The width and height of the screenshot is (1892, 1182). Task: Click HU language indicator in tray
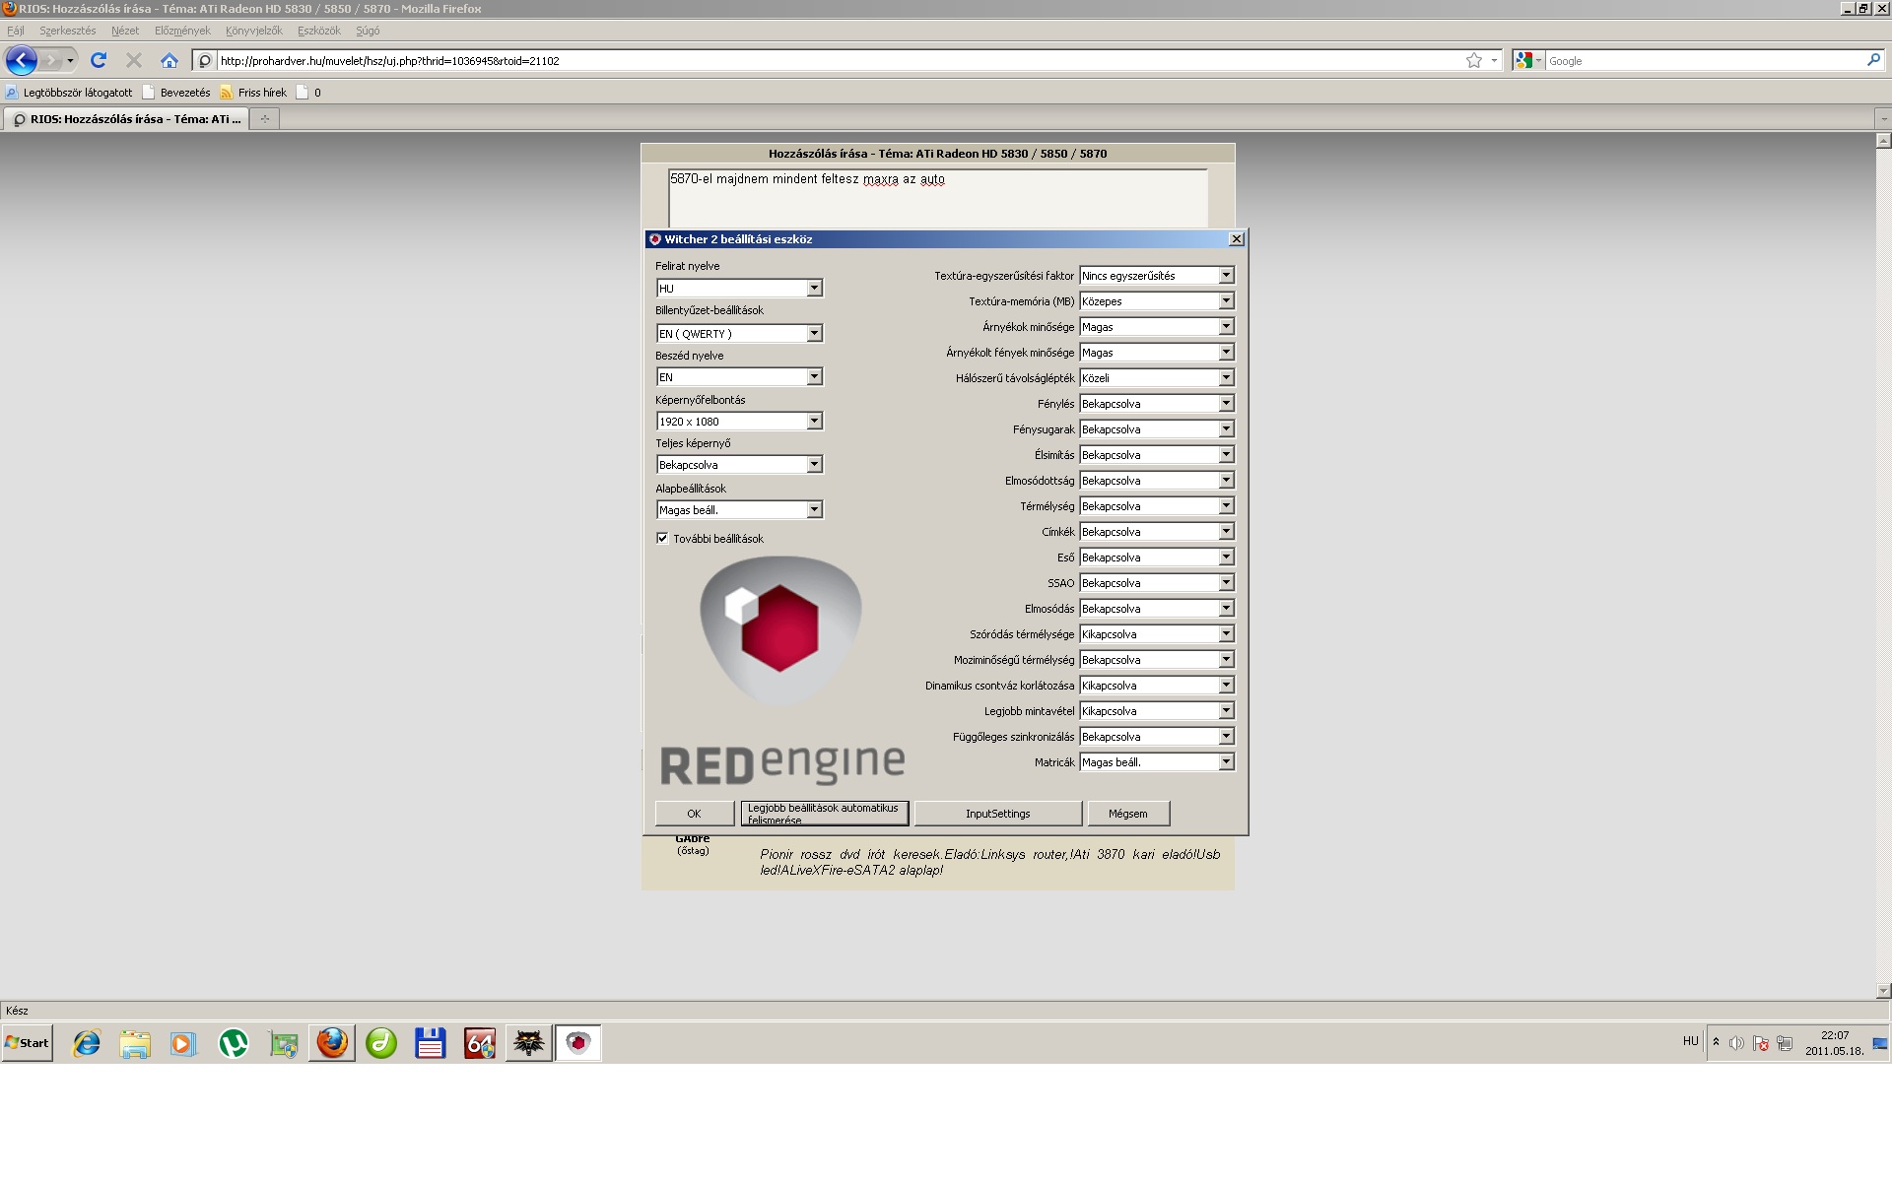pyautogui.click(x=1691, y=1041)
